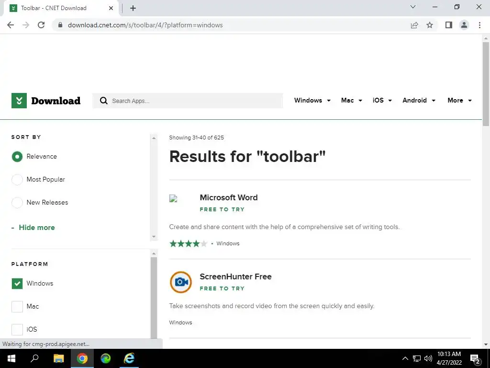Open Chrome's three-dot menu
The height and width of the screenshot is (368, 490).
tap(479, 25)
